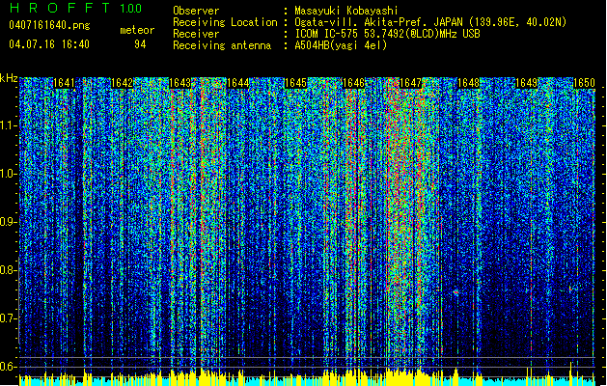This screenshot has height=386, width=607.
Task: Click the 1649 time marker
Action: coord(527,83)
